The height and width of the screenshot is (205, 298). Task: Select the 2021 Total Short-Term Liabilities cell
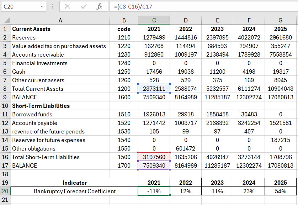154,157
